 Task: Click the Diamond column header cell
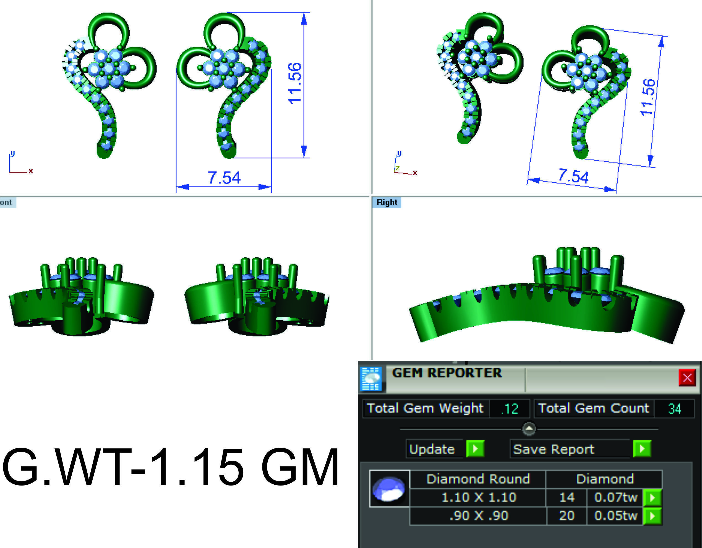click(605, 479)
